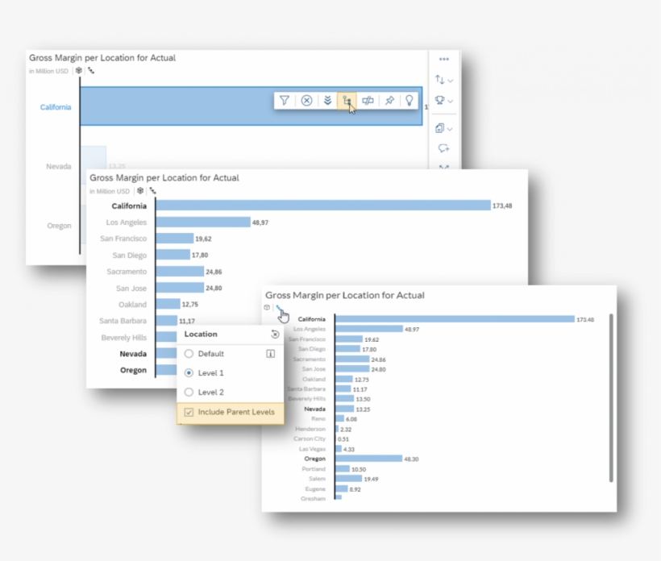Select the Default hierarchy level option
The width and height of the screenshot is (661, 561).
pos(188,353)
